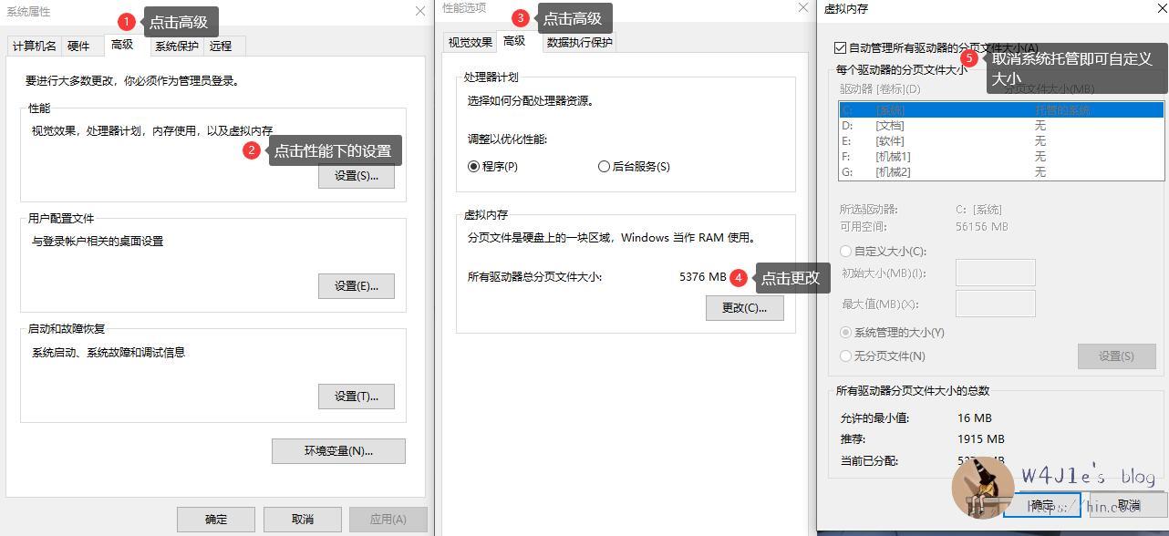This screenshot has width=1169, height=536.
Task: Click the 初始大小(MB) input field
Action: tap(994, 272)
